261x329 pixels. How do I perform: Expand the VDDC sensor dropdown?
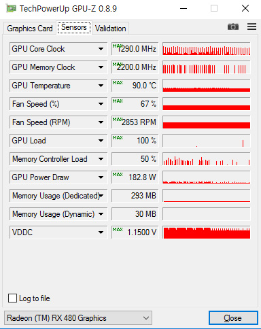click(58, 232)
